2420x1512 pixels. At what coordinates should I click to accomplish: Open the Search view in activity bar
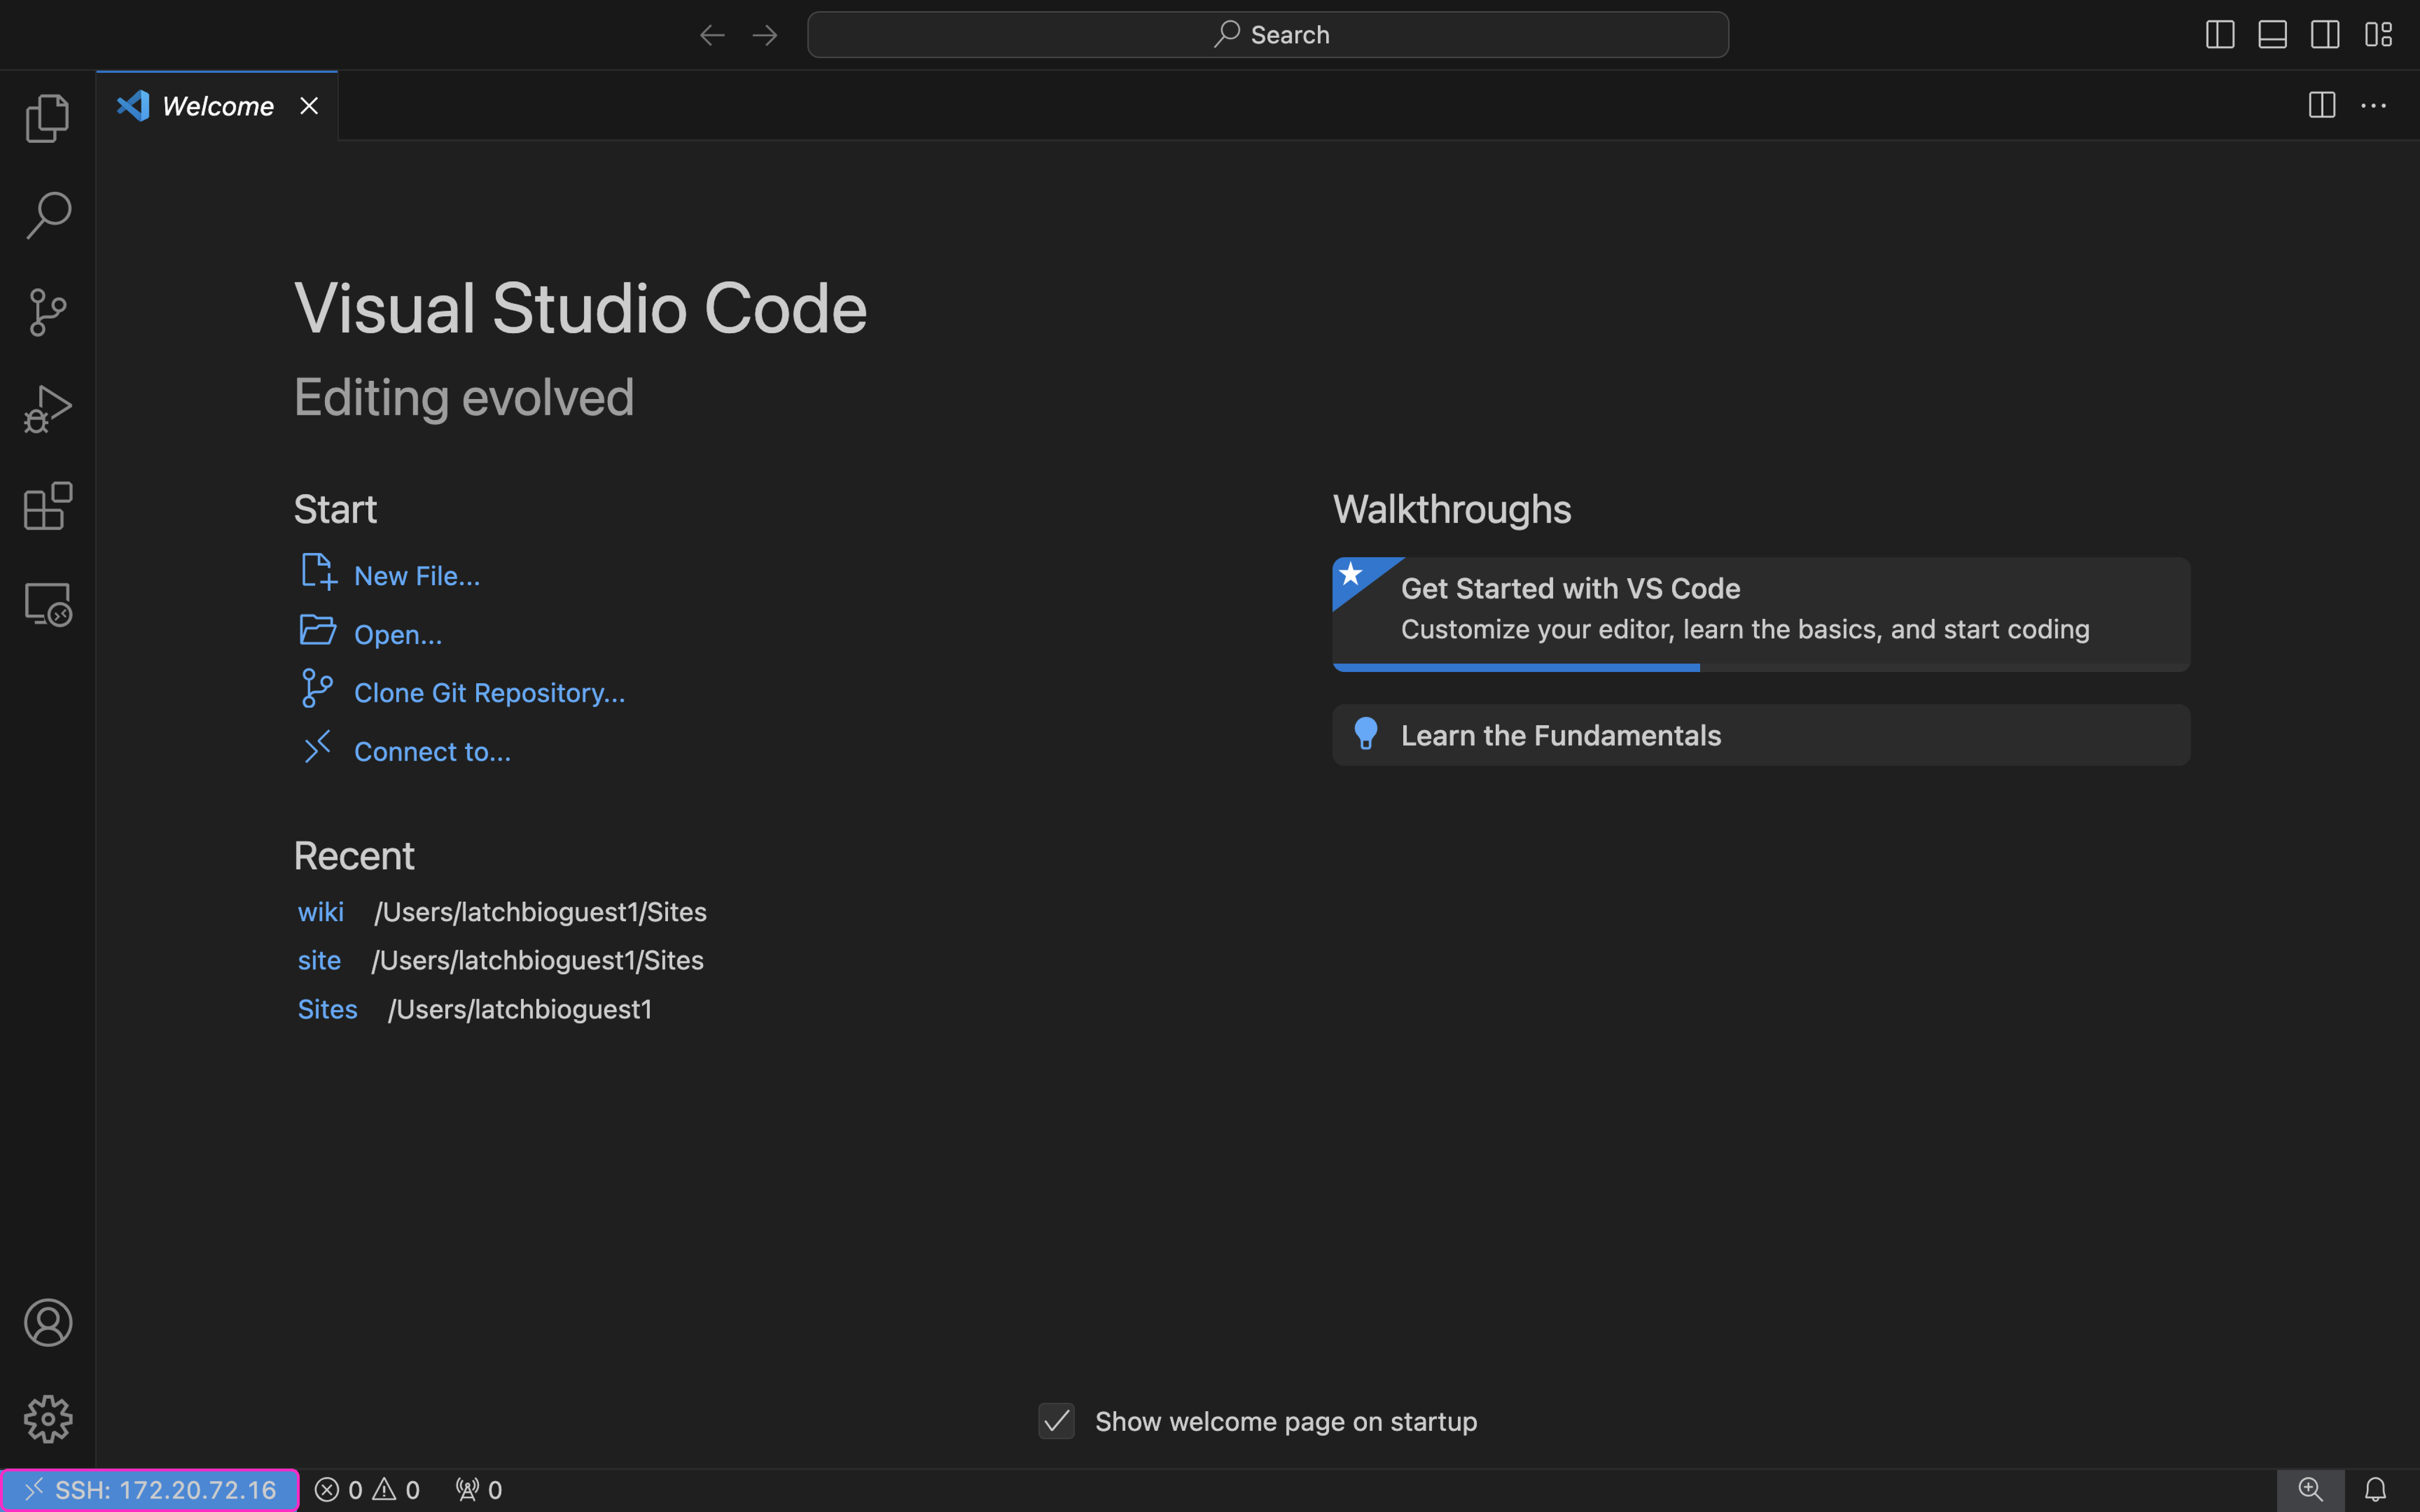click(48, 215)
